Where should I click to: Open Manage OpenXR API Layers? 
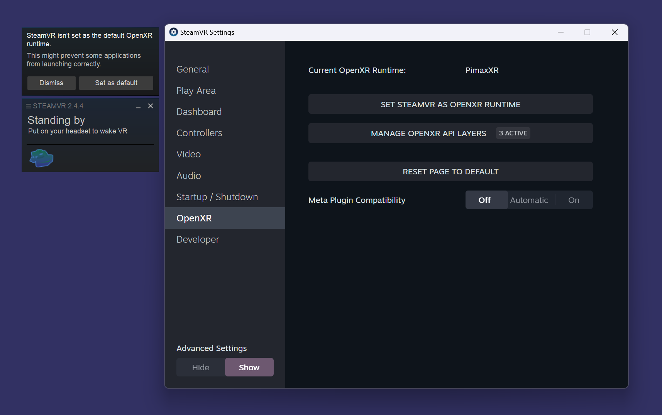(450, 133)
